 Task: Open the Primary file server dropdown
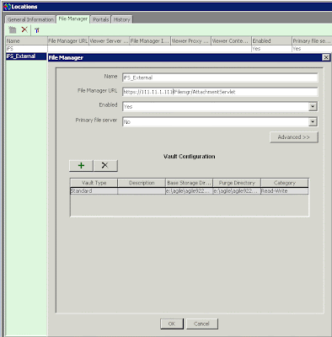point(313,121)
